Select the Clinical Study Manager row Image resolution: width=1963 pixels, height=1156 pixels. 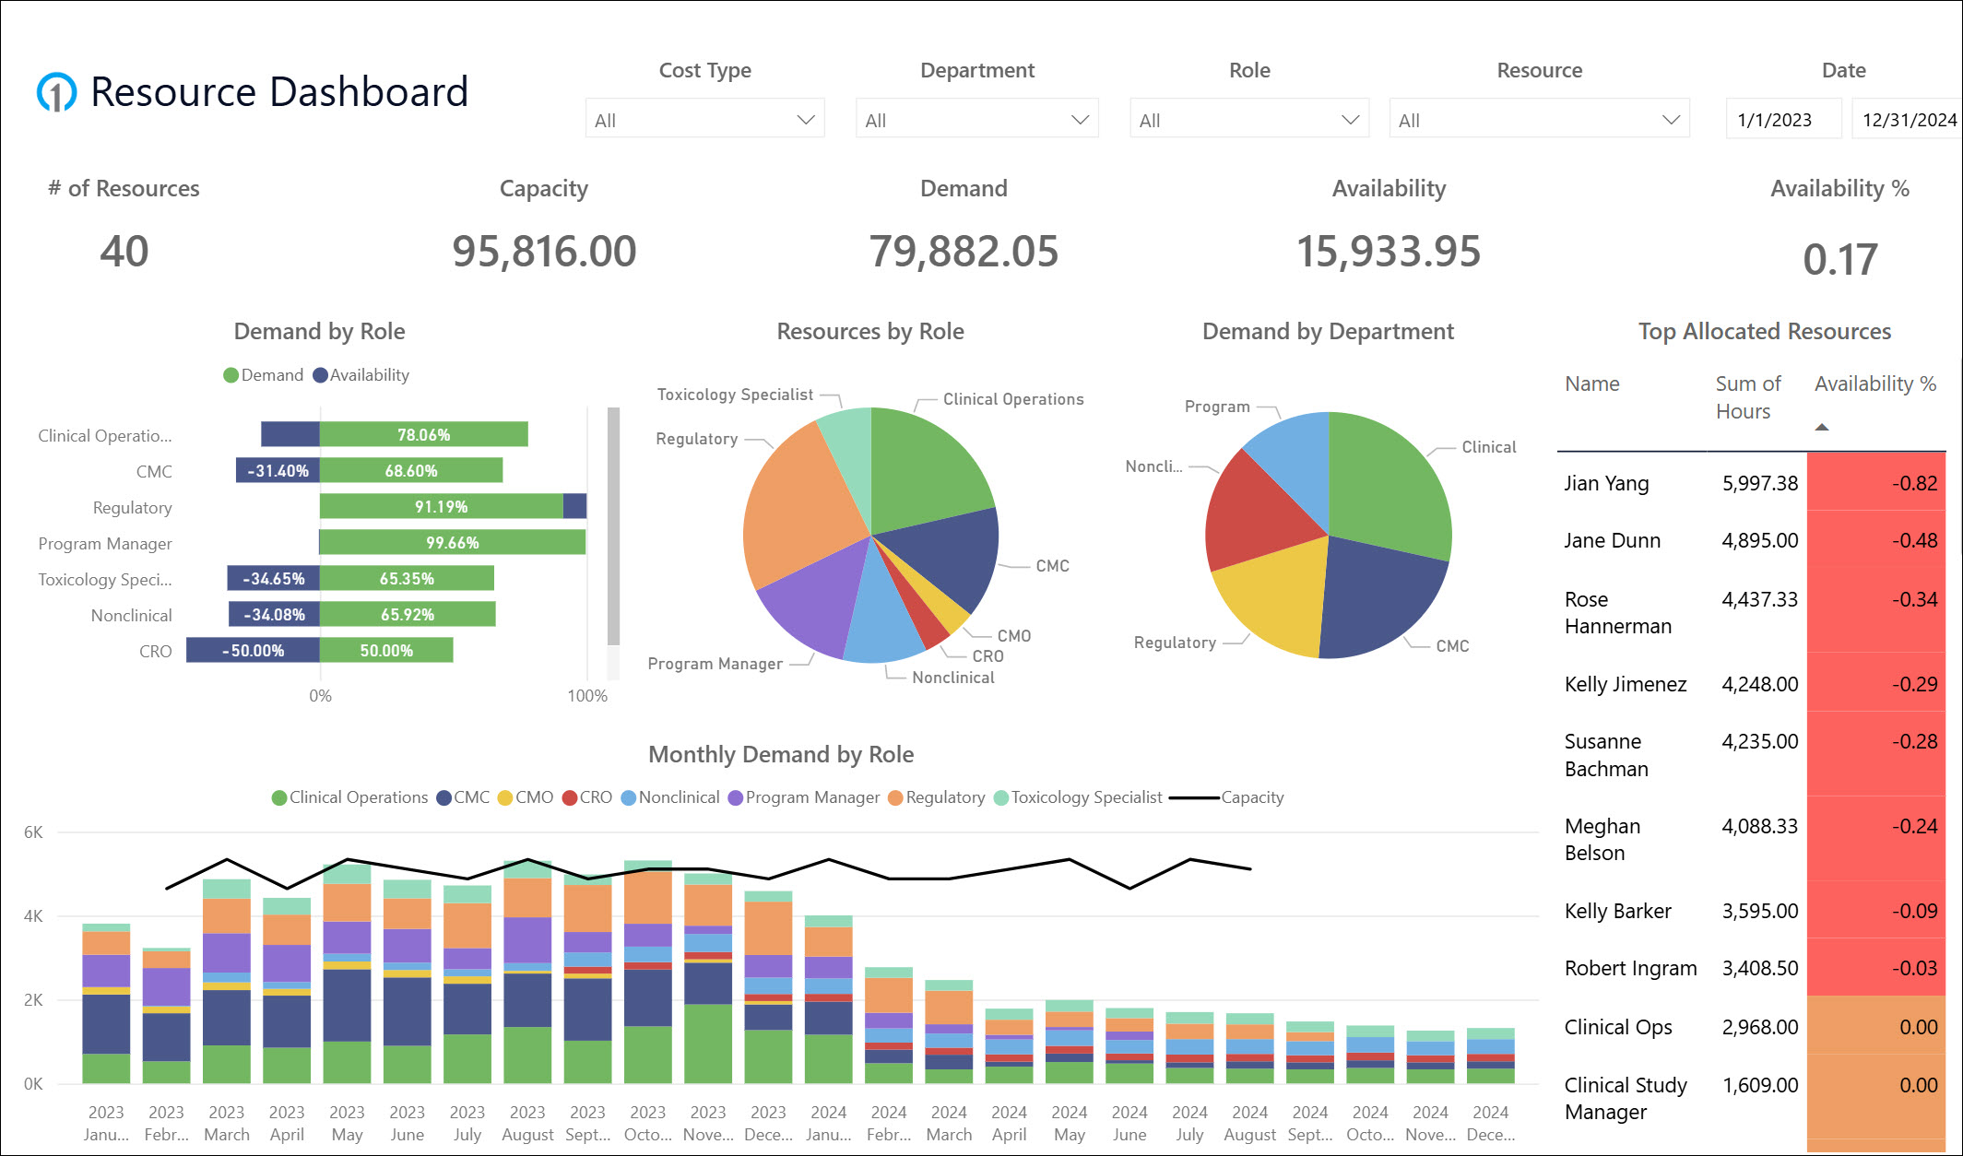(x=1751, y=1098)
